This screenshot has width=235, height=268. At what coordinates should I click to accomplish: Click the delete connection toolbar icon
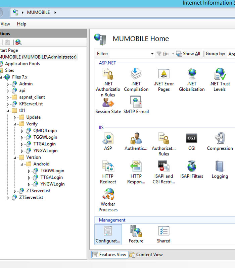(x=18, y=42)
